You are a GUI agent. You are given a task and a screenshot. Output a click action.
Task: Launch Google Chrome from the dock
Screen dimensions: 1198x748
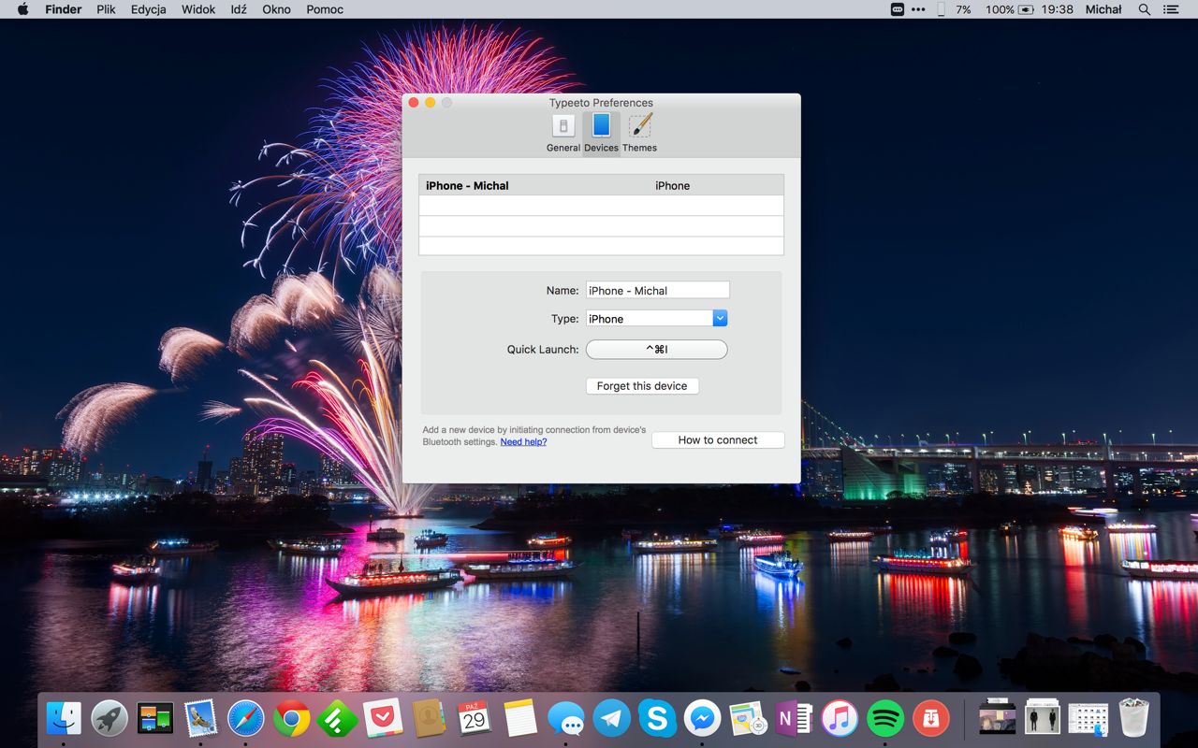point(292,719)
